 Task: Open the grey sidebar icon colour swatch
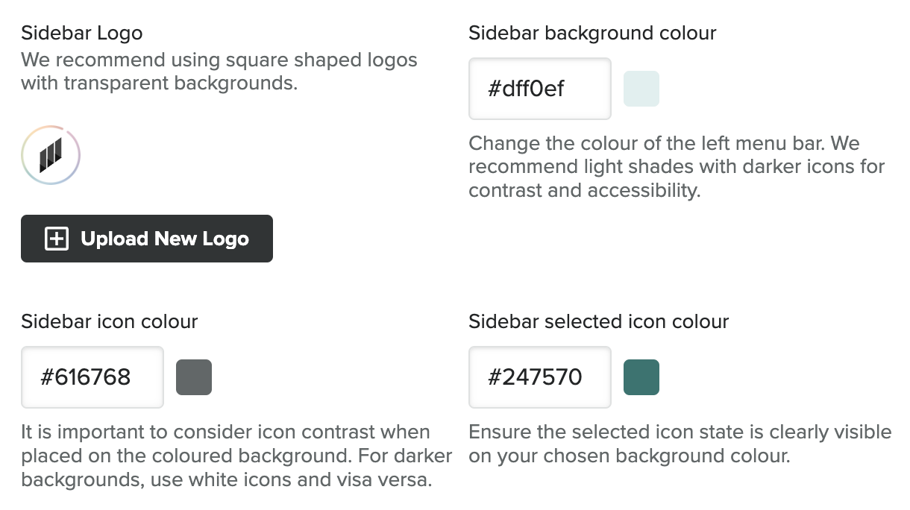tap(194, 377)
